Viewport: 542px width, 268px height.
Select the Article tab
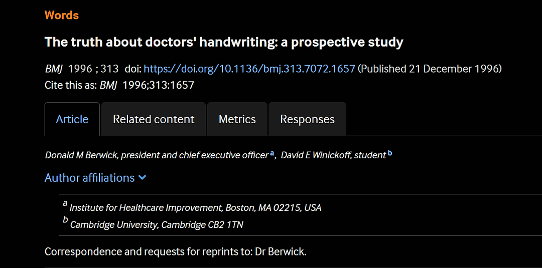click(72, 119)
